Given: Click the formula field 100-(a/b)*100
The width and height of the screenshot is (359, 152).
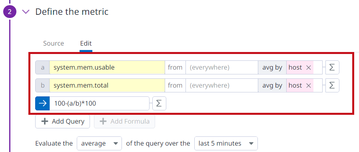Looking at the screenshot, I should (x=100, y=104).
